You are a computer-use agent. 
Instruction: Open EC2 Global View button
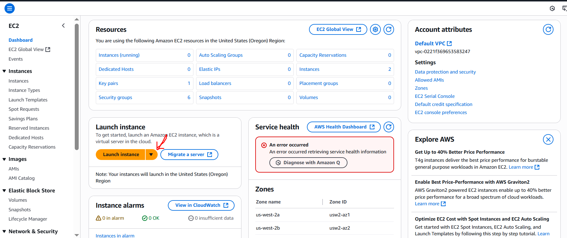[x=338, y=29]
